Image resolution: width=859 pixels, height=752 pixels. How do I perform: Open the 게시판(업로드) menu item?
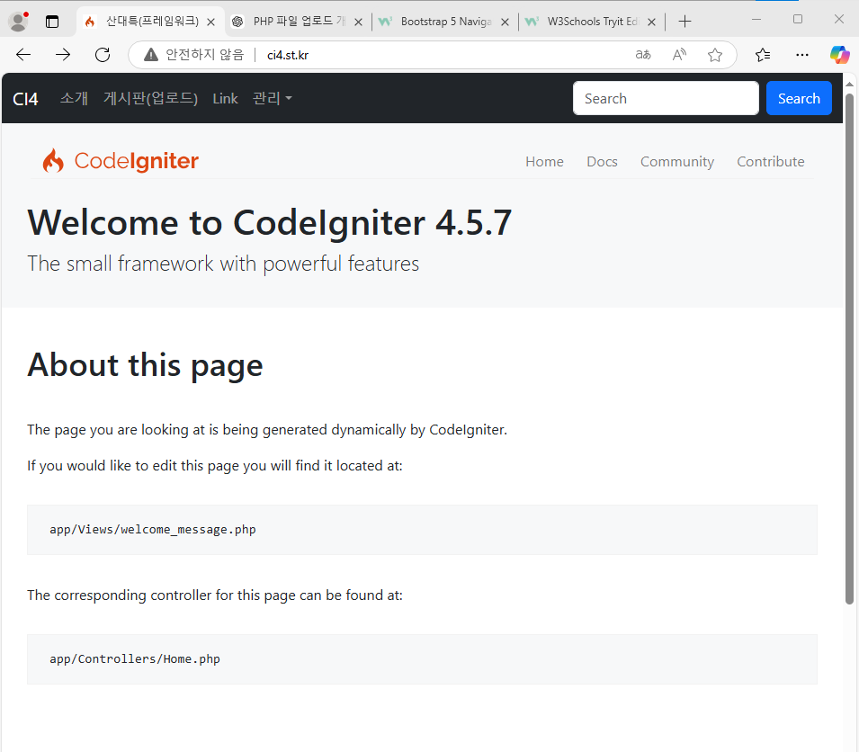point(150,99)
